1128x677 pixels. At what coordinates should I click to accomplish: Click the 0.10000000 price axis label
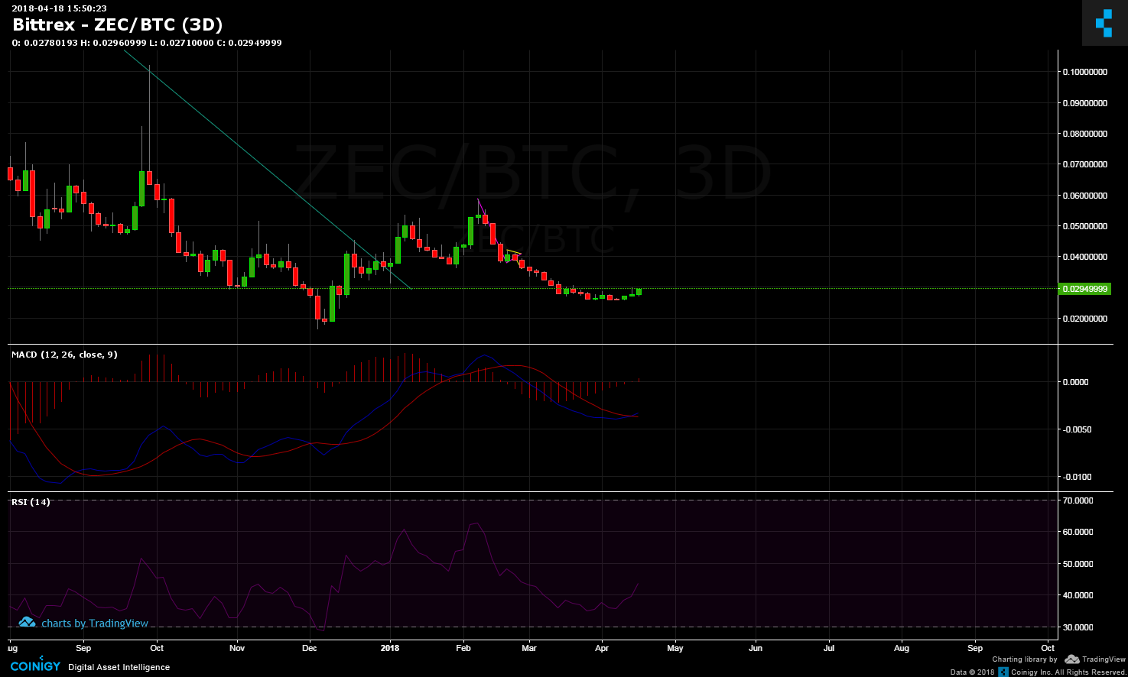(1084, 72)
